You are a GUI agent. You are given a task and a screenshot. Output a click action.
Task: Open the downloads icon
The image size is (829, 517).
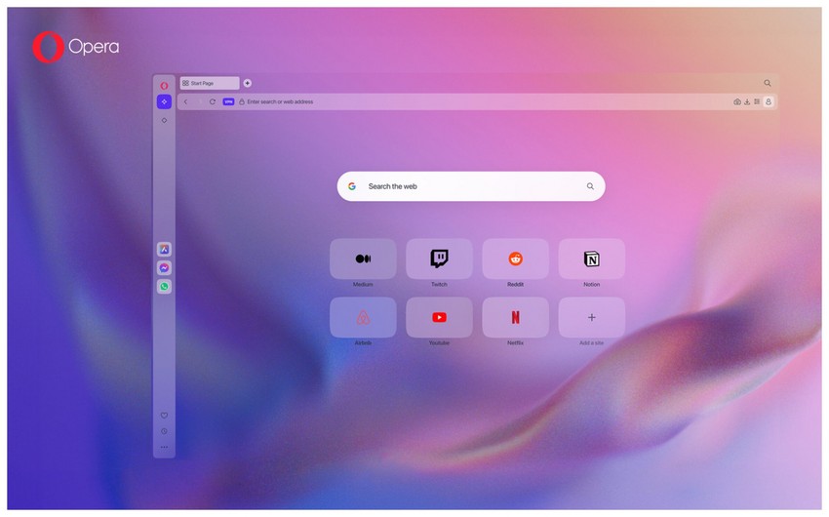click(x=747, y=101)
